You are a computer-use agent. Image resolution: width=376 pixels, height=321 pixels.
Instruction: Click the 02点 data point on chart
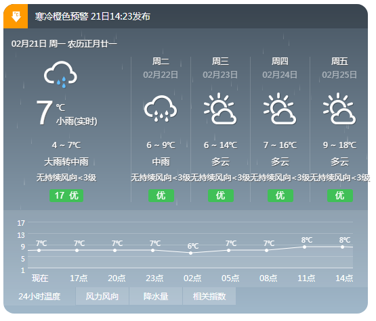pyautogui.click(x=190, y=253)
